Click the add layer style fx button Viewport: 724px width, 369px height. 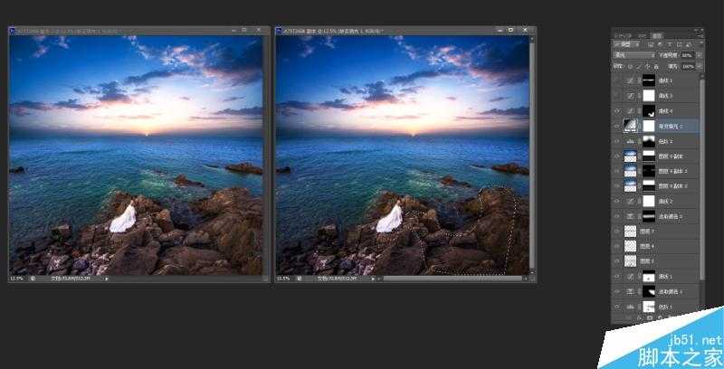point(637,319)
